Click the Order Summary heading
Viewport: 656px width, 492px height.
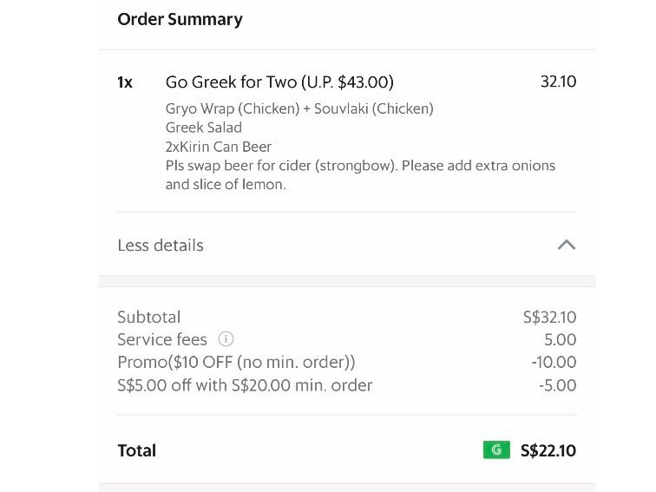180,19
